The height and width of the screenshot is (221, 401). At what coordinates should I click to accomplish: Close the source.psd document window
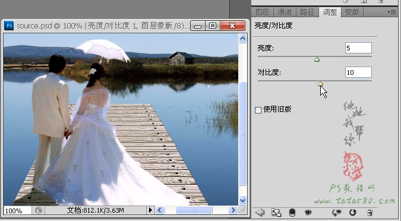232,26
